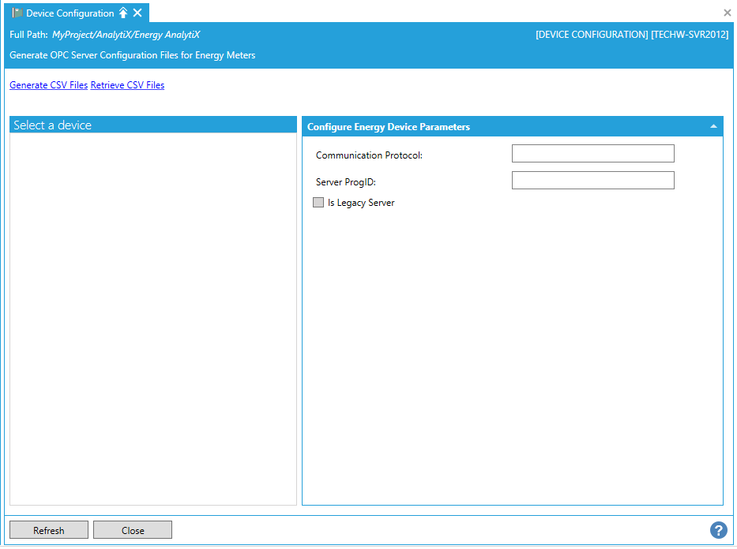The image size is (737, 549).
Task: Click the Generate CSV Files link
Action: click(x=48, y=85)
